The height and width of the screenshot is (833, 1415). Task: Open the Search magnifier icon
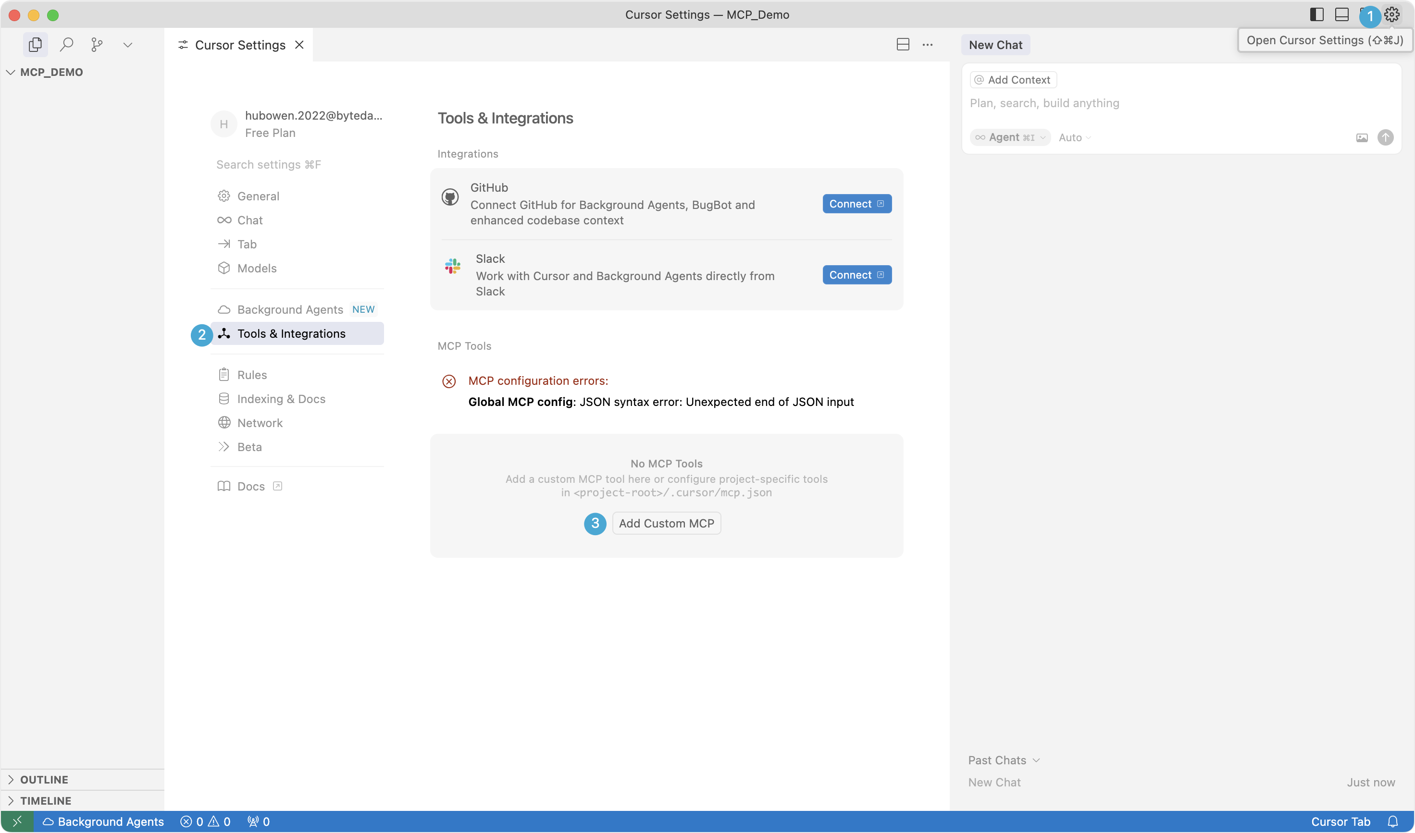click(66, 44)
